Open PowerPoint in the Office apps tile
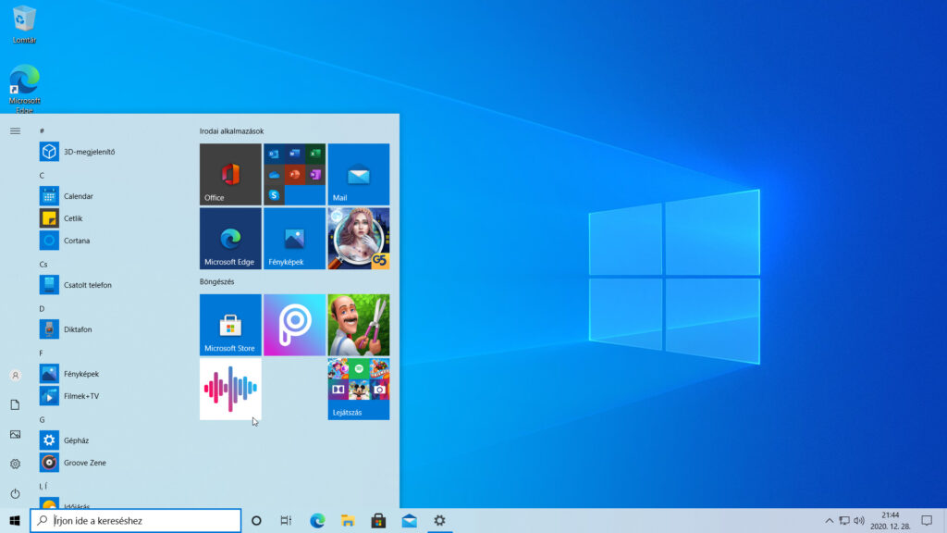The image size is (947, 533). point(295,175)
